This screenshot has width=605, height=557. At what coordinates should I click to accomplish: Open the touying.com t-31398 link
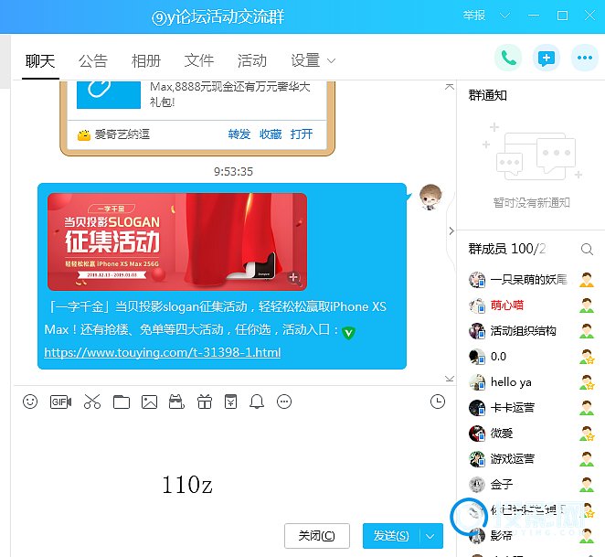163,352
